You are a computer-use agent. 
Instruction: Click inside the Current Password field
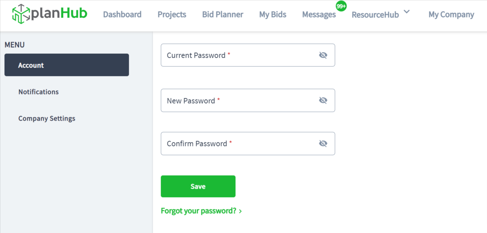(x=232, y=55)
